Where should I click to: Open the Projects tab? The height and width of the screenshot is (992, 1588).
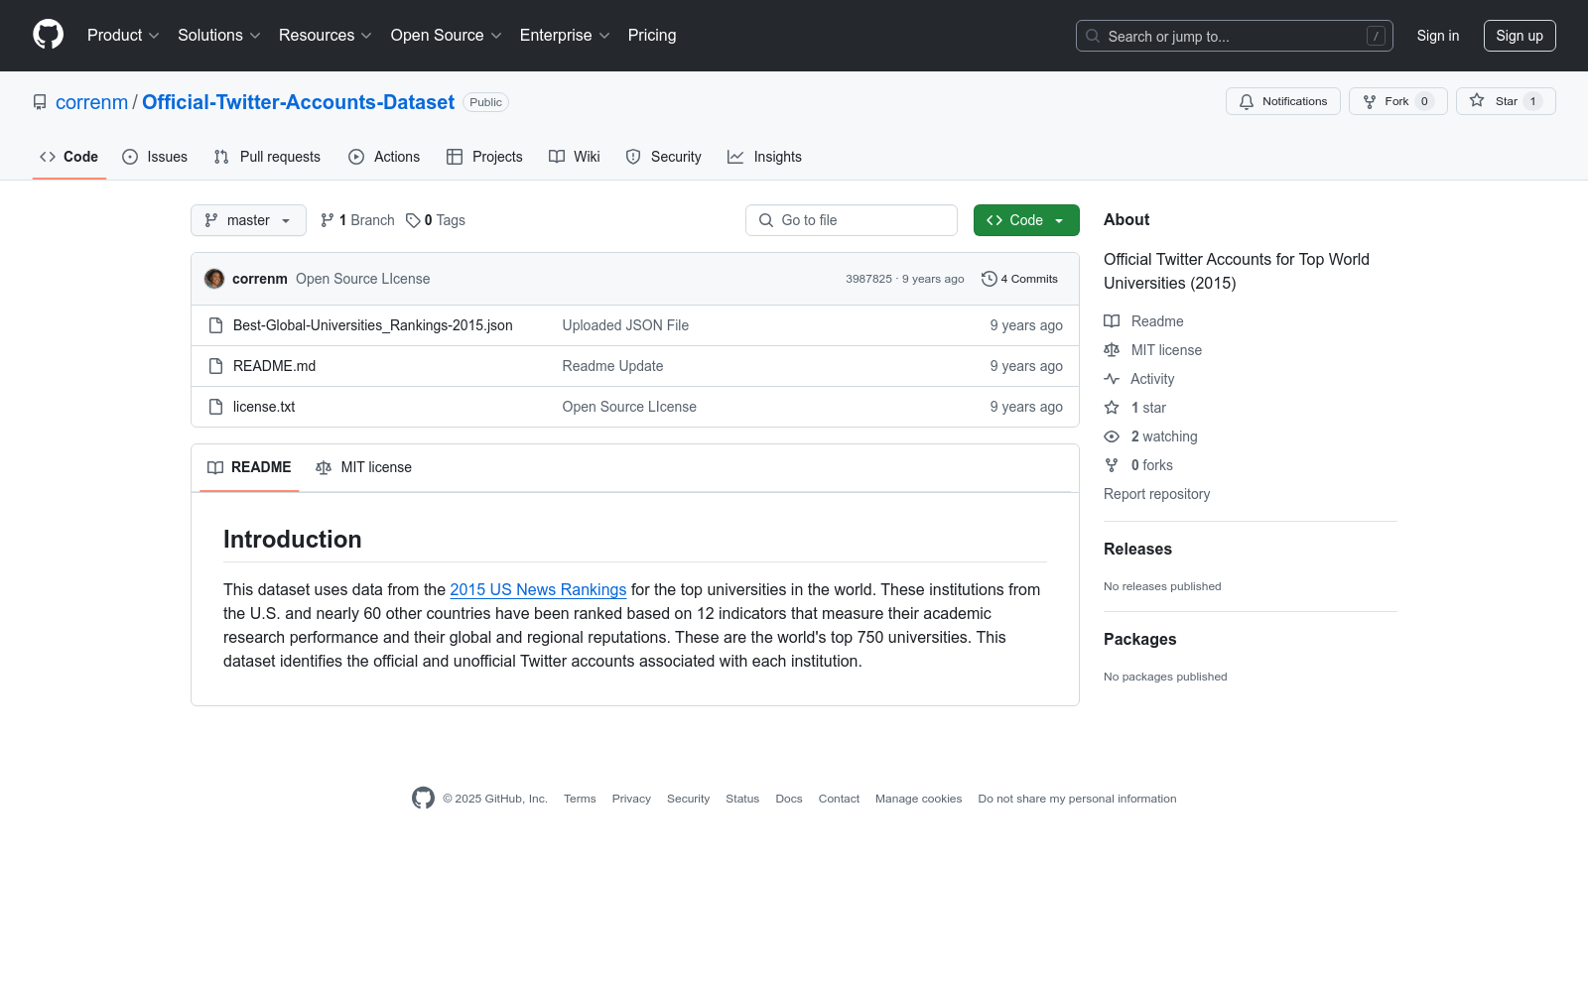click(x=484, y=157)
